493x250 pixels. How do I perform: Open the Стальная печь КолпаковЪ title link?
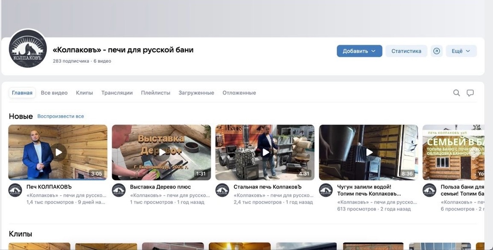267,187
